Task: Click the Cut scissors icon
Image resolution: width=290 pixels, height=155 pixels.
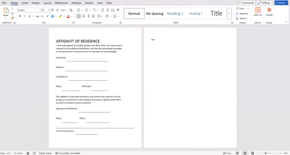Action: click(12, 9)
